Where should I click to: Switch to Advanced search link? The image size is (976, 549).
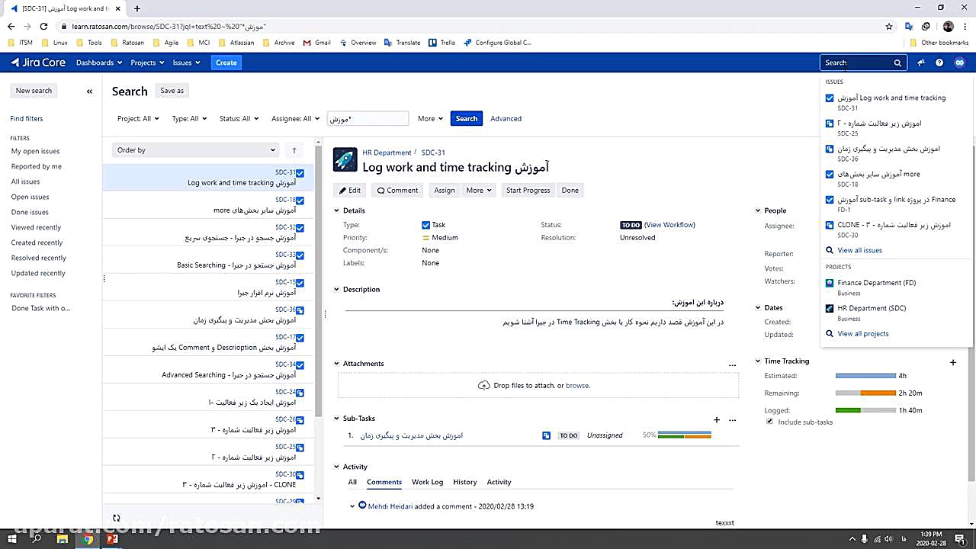tap(506, 118)
